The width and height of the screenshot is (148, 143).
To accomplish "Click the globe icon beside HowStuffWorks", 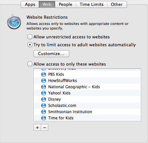I will (x=44, y=81).
